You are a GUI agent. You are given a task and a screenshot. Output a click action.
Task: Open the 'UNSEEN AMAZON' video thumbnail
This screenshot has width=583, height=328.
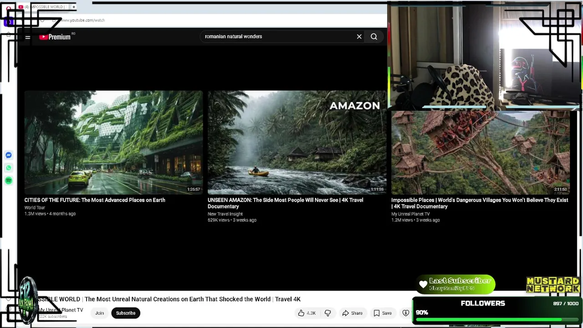tap(297, 142)
